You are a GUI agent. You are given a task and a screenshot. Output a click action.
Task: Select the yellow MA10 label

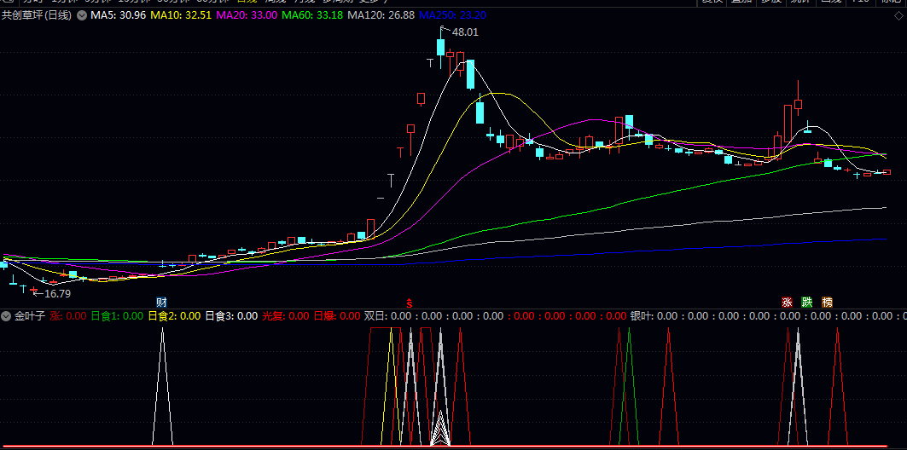click(x=175, y=16)
